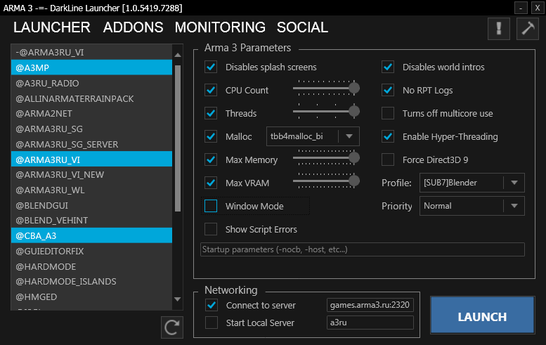Click the Max VRAM slider handle
The width and height of the screenshot is (546, 345).
click(x=354, y=181)
